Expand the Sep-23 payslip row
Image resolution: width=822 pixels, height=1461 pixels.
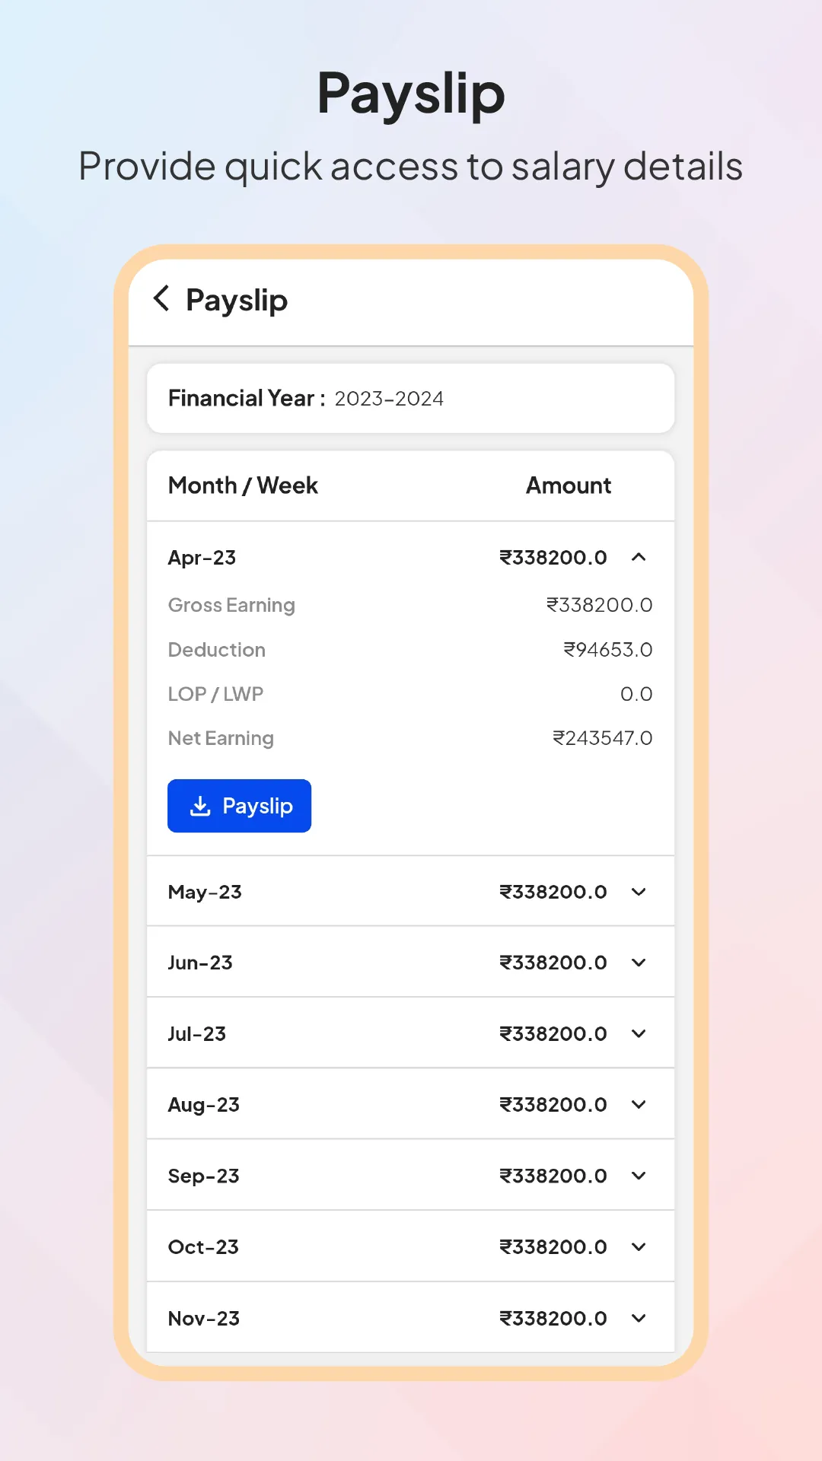639,1175
